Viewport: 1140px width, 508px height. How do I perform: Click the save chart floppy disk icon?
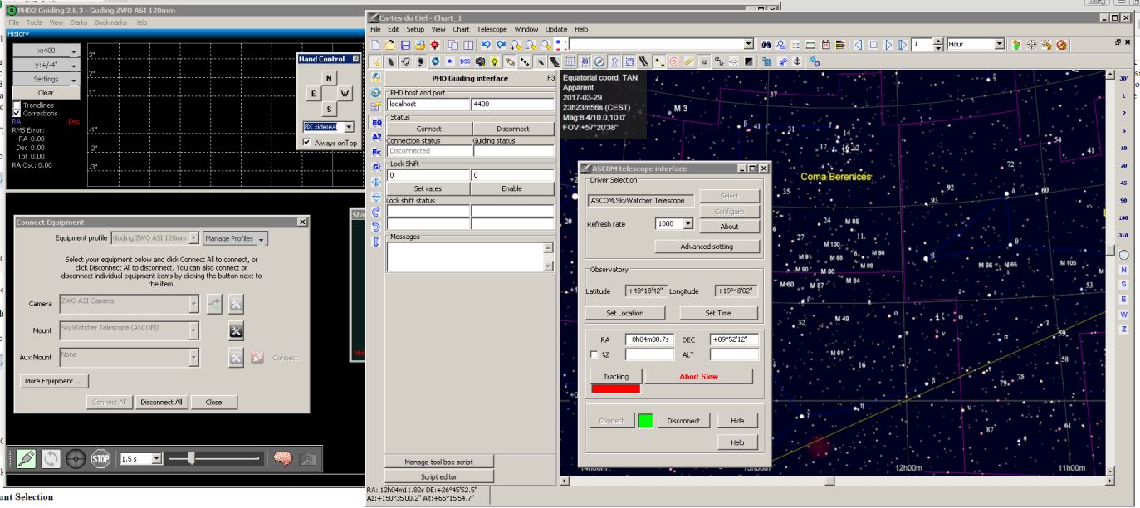tap(405, 44)
